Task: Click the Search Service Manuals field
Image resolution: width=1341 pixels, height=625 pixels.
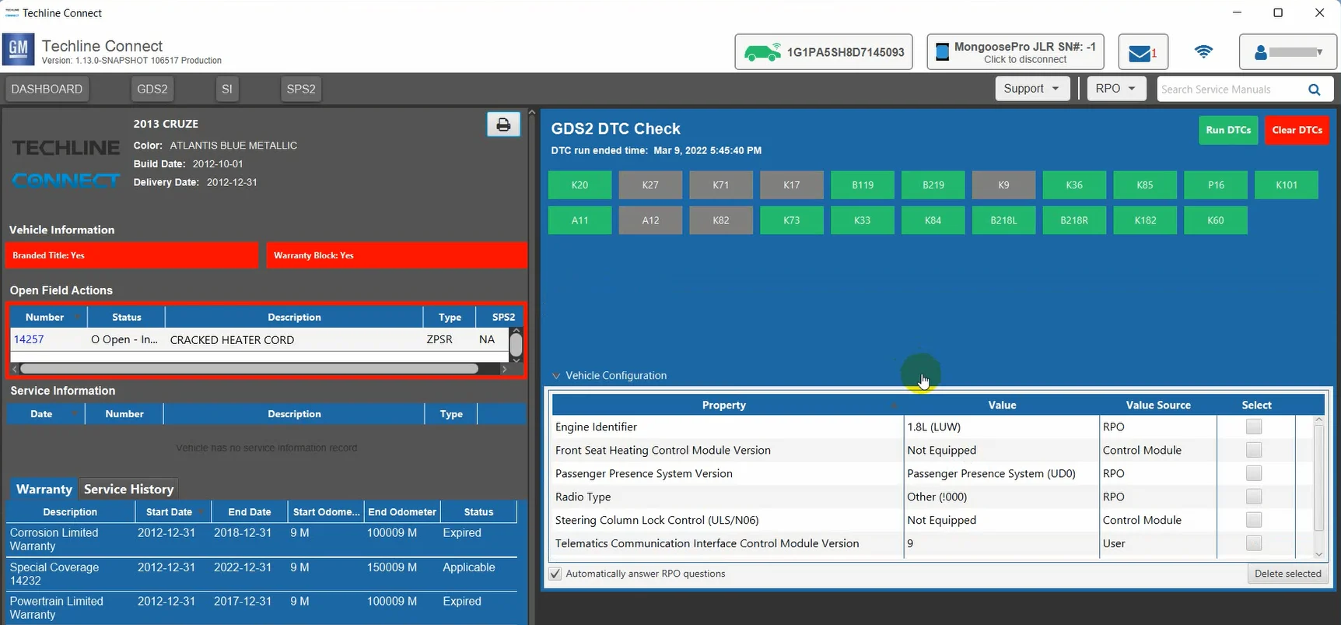Action: tap(1229, 90)
